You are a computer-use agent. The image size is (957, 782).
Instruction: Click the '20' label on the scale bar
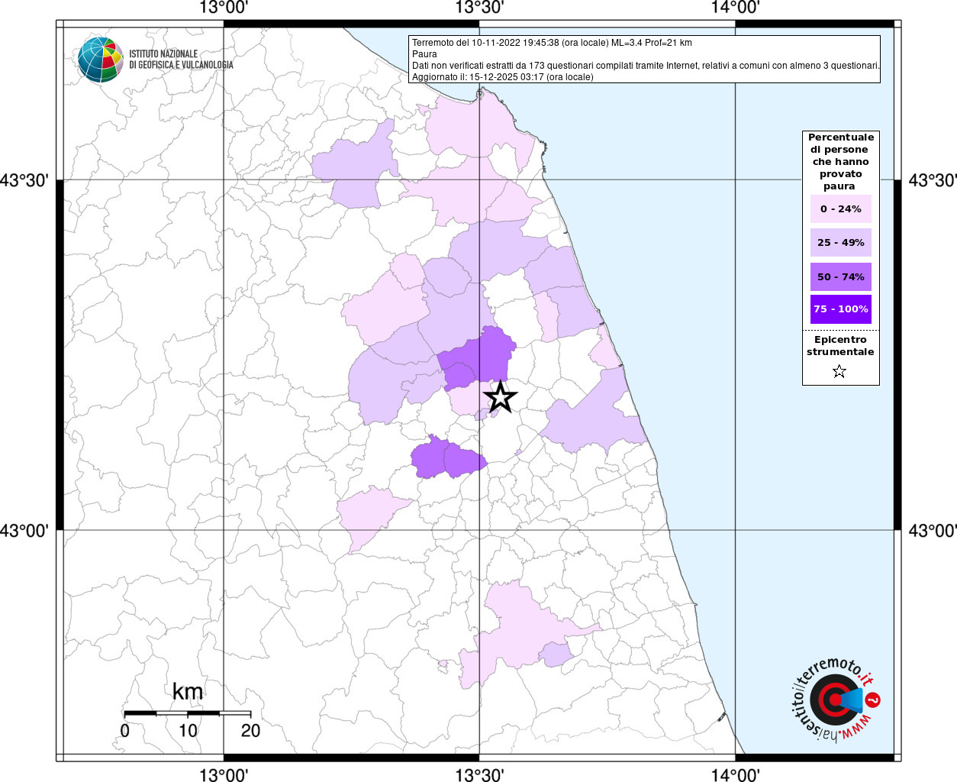point(250,731)
